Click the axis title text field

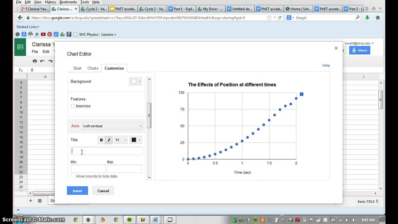point(107,151)
